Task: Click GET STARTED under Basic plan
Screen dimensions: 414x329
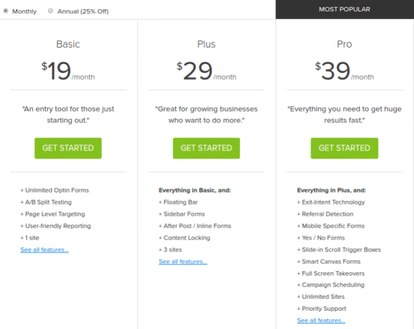Action: click(x=68, y=148)
